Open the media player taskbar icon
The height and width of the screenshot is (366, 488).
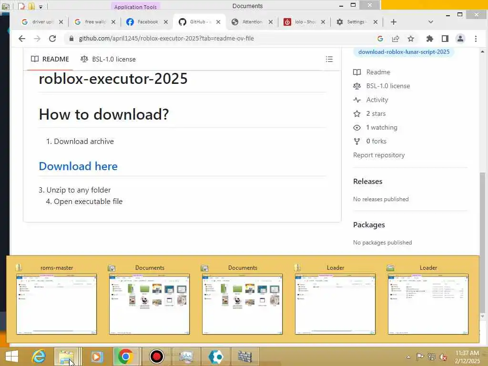97,356
